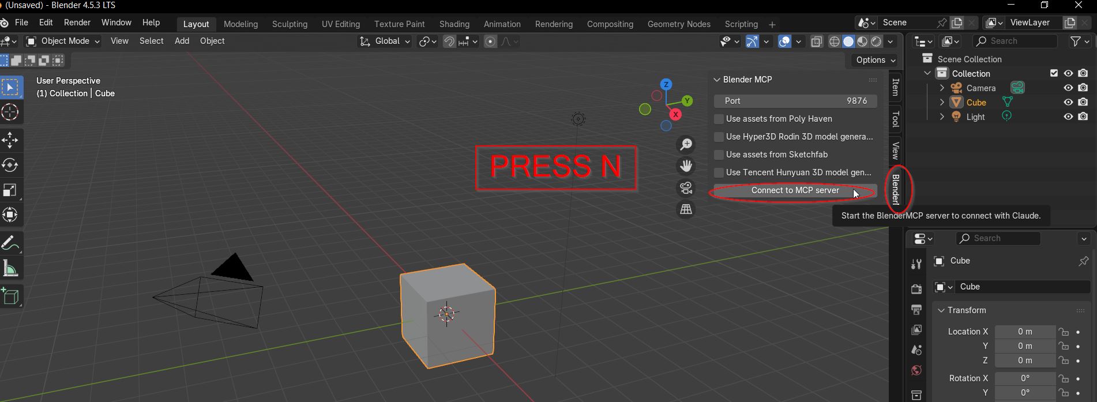The height and width of the screenshot is (402, 1097).
Task: Toggle snapping magnet
Action: coord(449,42)
